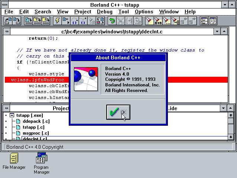Click the red highlighted wclass.lpfnWndProc line

click(37, 80)
